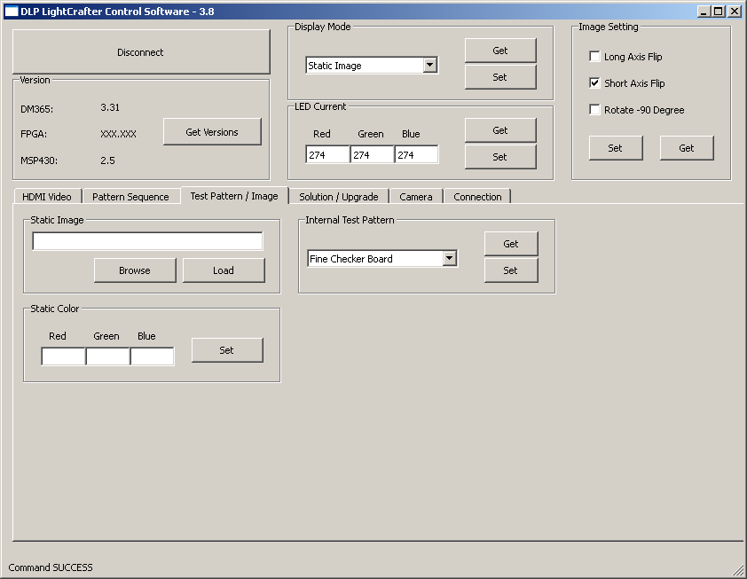Click the Static Image file path field
The image size is (747, 579).
point(147,241)
